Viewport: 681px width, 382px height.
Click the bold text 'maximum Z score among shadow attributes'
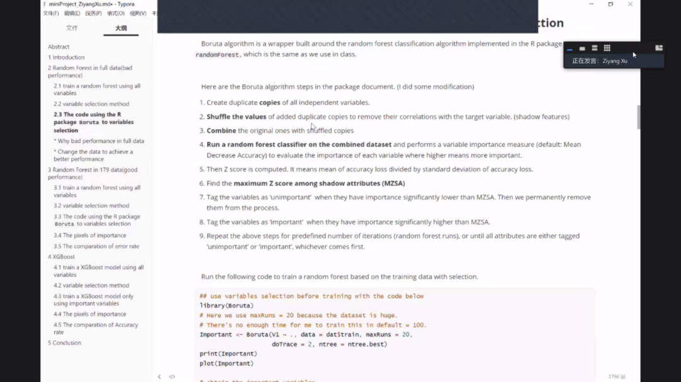[319, 183]
